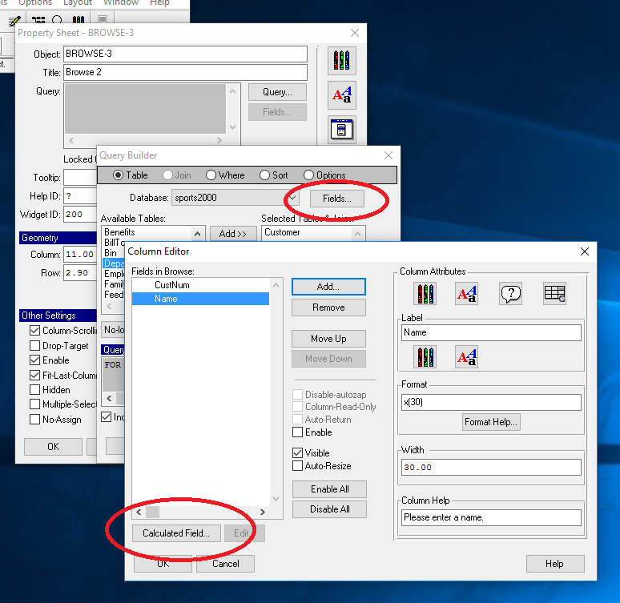Click Add >> button in Query Builder
This screenshot has width=620, height=603.
coord(233,234)
